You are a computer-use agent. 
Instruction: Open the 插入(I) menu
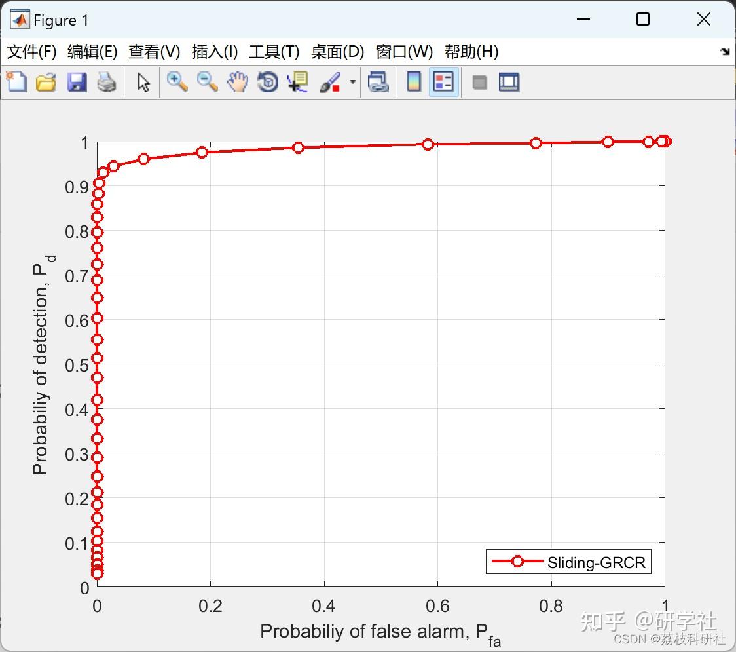[x=214, y=52]
